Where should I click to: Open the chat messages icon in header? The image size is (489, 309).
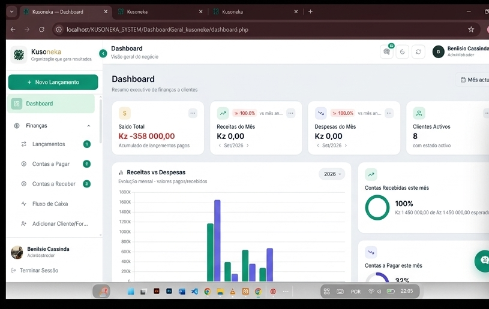386,51
